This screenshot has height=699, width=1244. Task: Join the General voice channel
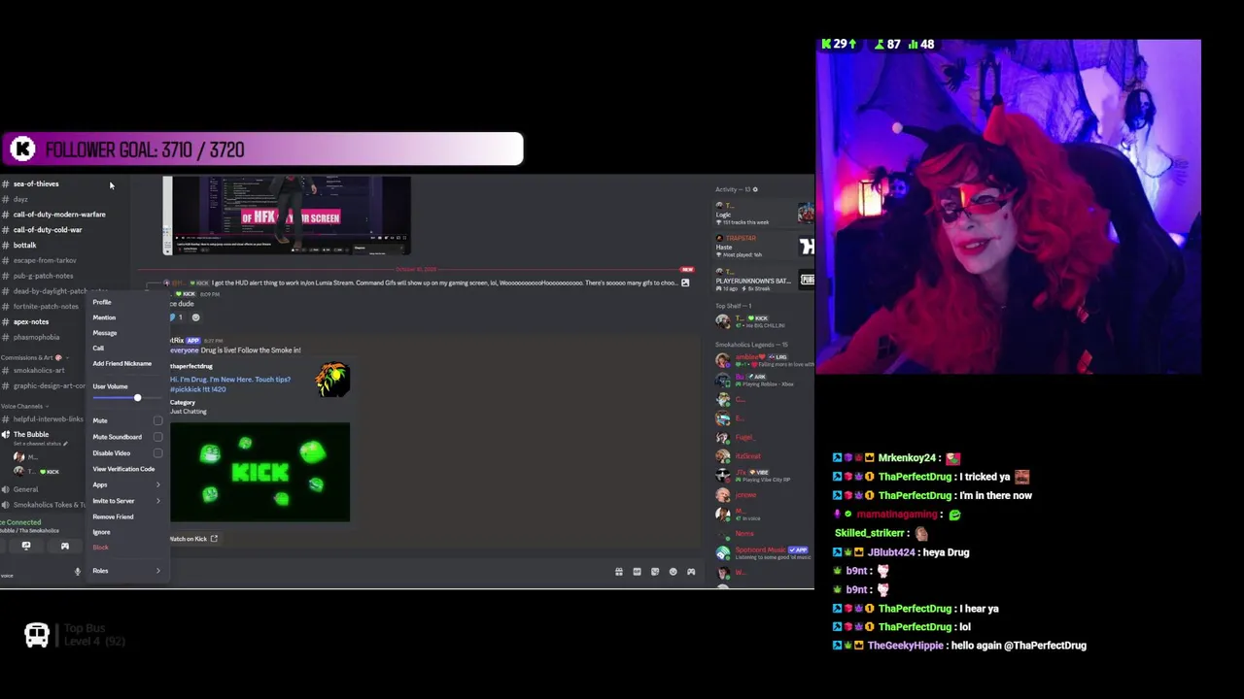tap(25, 489)
